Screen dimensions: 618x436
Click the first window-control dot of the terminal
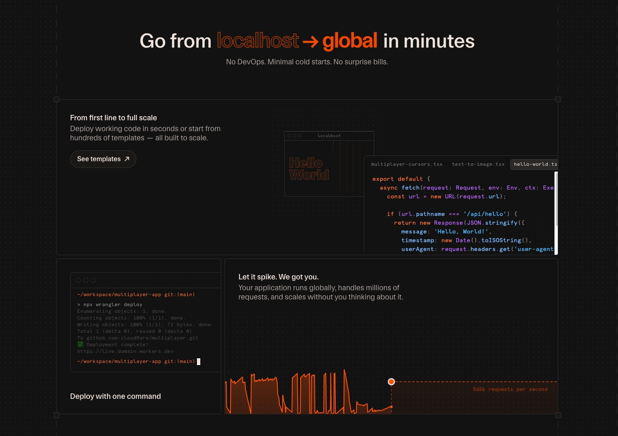click(x=78, y=280)
